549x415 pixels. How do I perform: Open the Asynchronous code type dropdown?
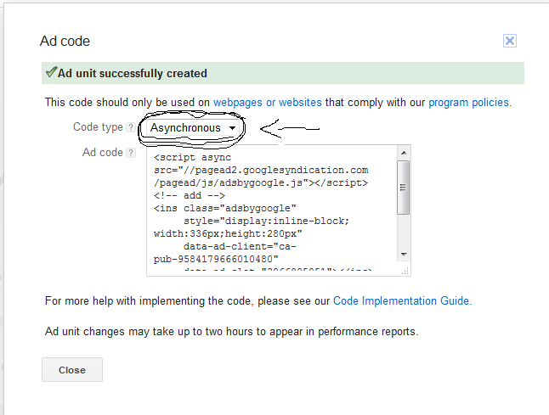coord(193,128)
